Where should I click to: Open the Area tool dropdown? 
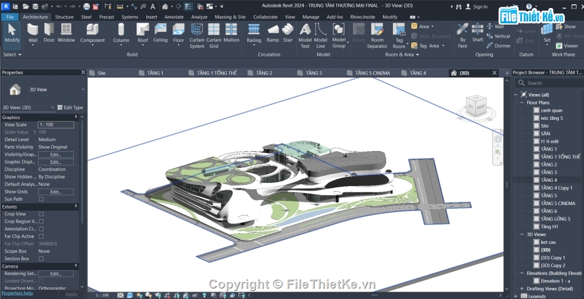pos(432,26)
